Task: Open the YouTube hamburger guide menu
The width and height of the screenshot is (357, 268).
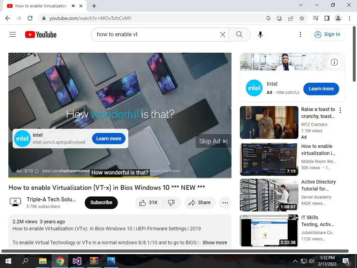Action: point(13,35)
